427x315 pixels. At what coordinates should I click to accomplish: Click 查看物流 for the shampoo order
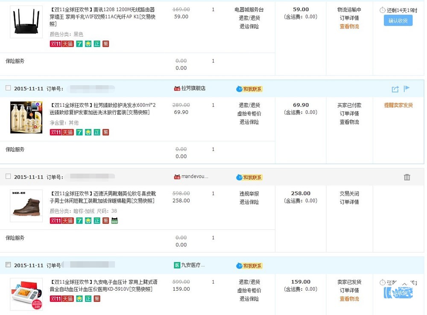point(349,122)
